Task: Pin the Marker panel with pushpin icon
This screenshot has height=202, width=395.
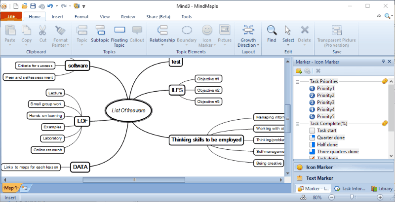Action: click(384, 62)
